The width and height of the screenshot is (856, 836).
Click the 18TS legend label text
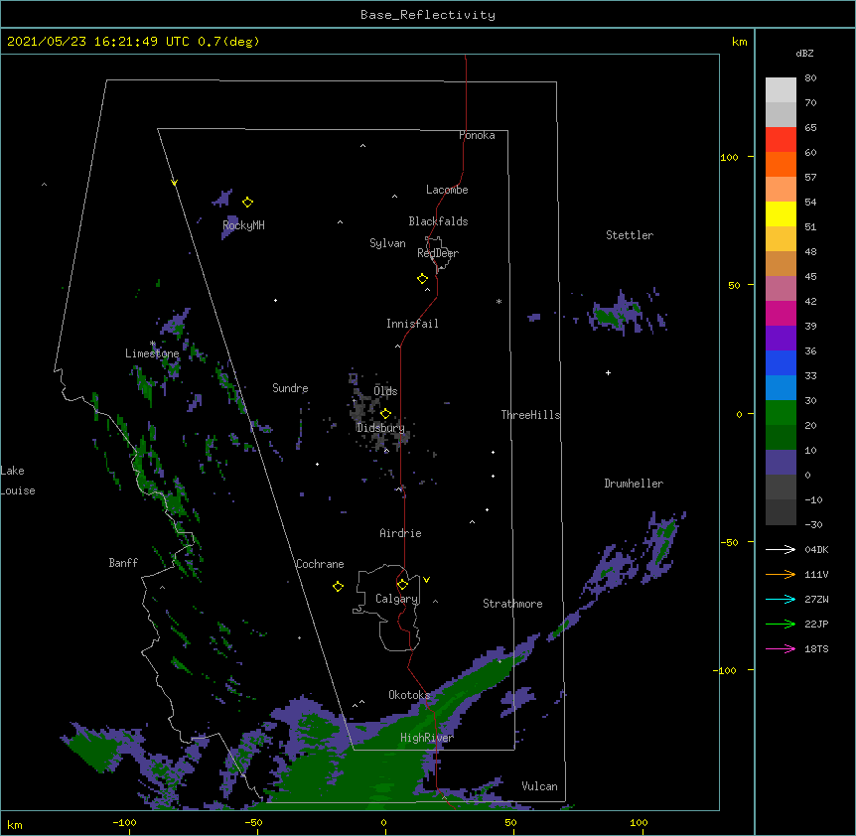pyautogui.click(x=816, y=648)
